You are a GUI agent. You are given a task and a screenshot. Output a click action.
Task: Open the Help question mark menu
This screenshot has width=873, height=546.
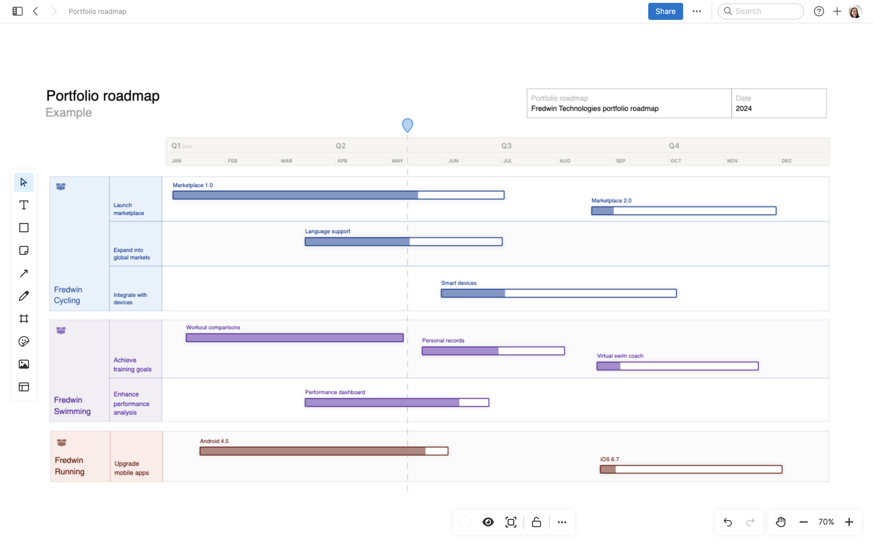(x=819, y=11)
